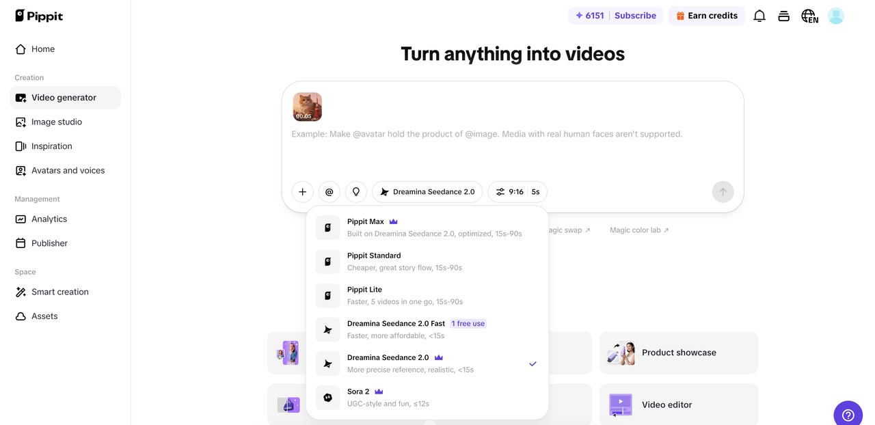
Task: Open Smart creation
Action: 65,292
